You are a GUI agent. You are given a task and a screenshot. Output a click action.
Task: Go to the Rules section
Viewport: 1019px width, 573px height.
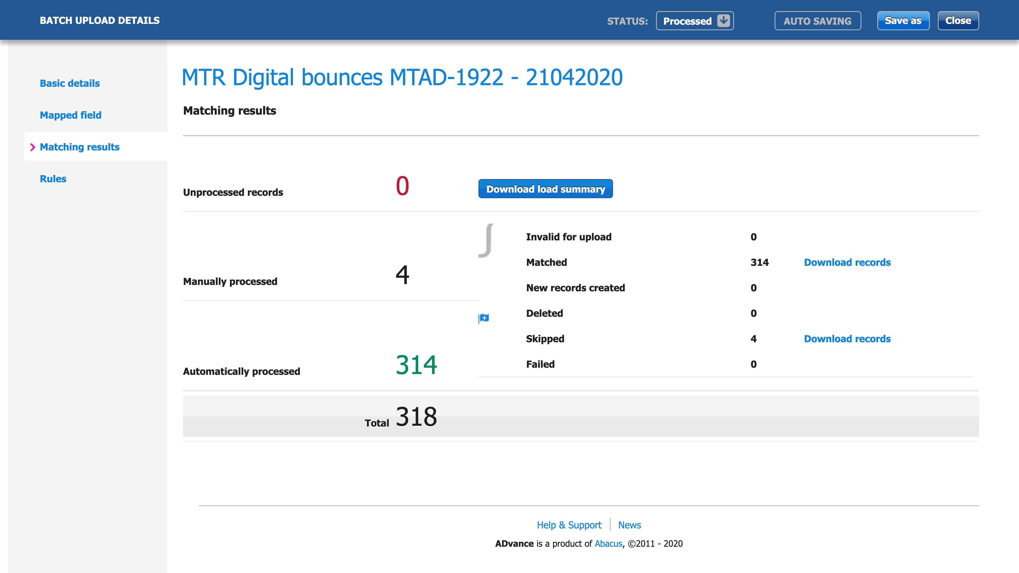click(x=53, y=179)
